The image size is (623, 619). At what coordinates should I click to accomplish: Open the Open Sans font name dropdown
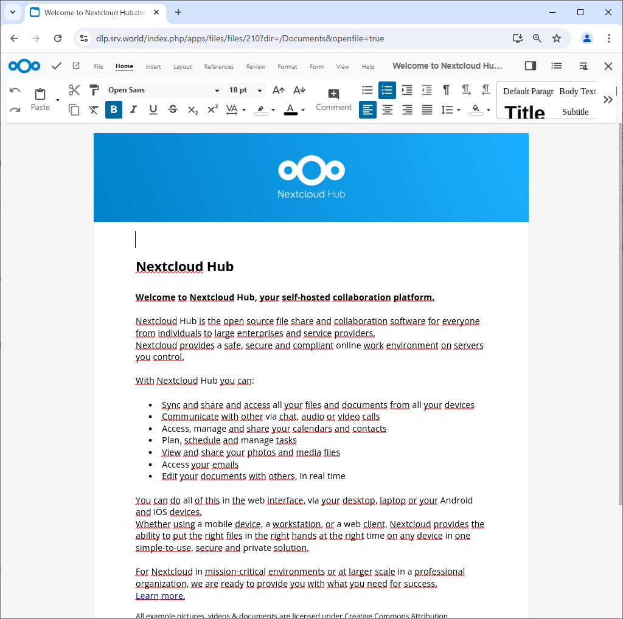point(217,91)
